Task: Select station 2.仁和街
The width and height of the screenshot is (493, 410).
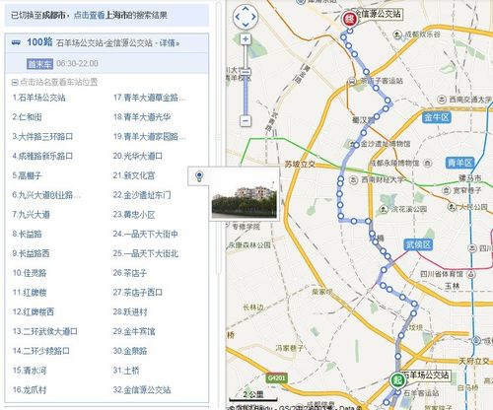Action: [x=27, y=117]
